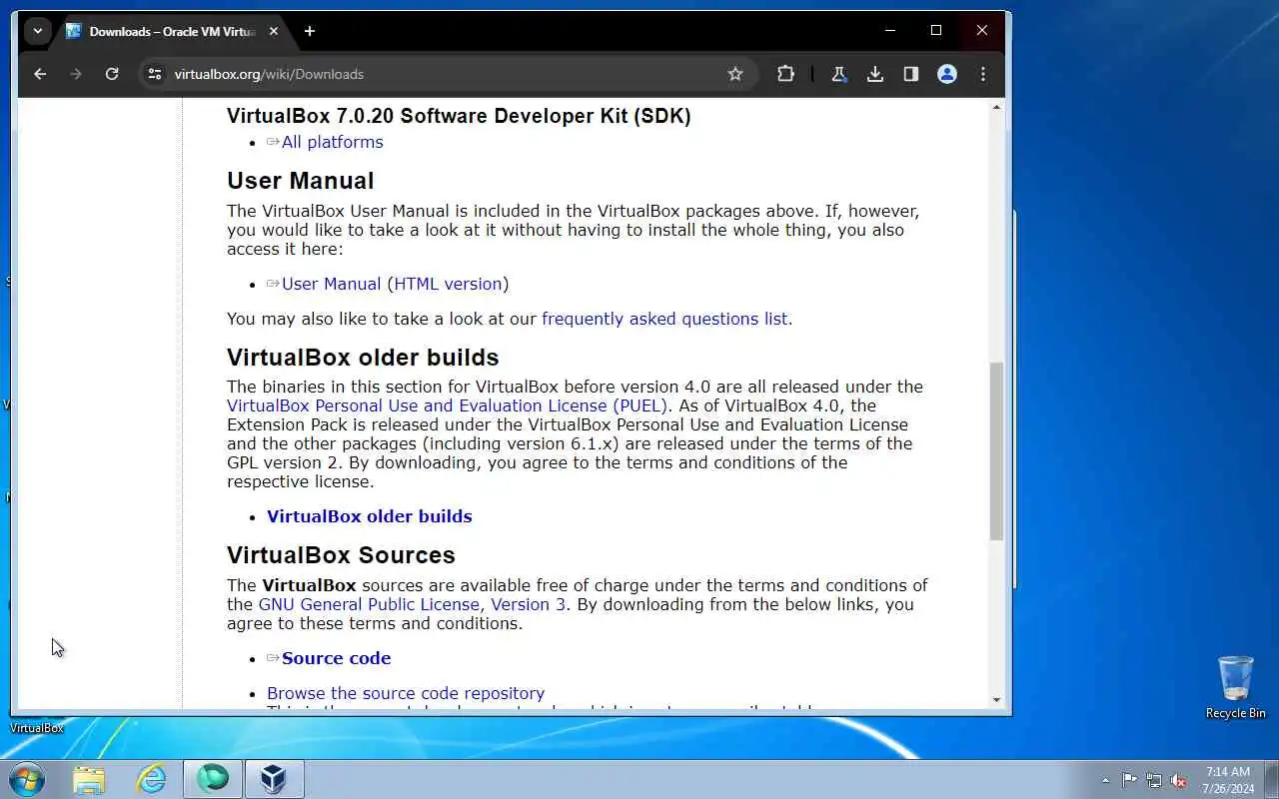
Task: Open Action Center flag tray icon
Action: tap(1129, 780)
